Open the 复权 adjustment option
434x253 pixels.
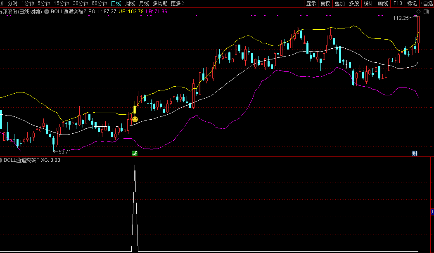(x=325, y=3)
